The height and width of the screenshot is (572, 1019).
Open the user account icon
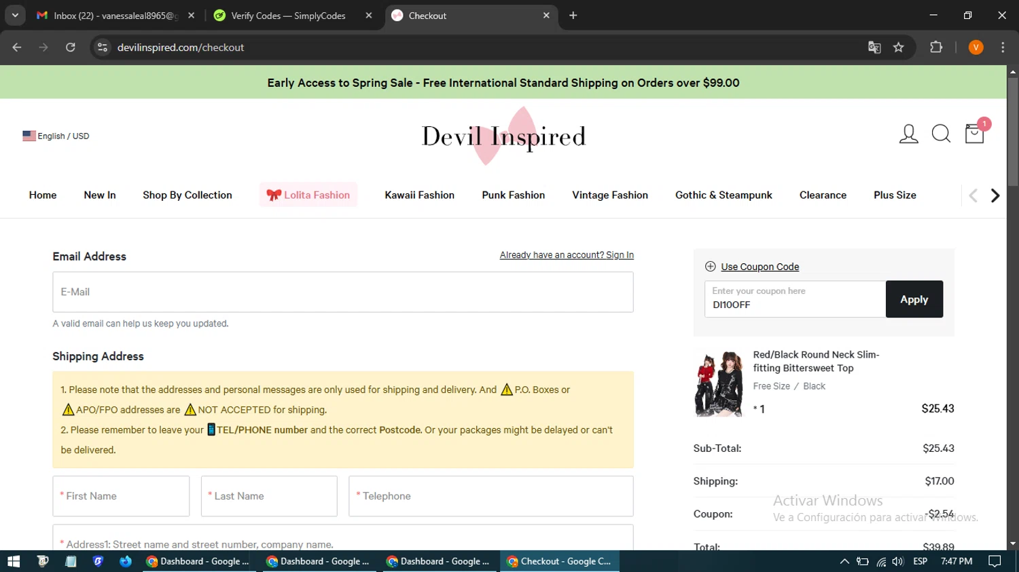pyautogui.click(x=908, y=134)
